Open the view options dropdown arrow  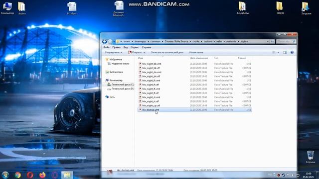278,52
